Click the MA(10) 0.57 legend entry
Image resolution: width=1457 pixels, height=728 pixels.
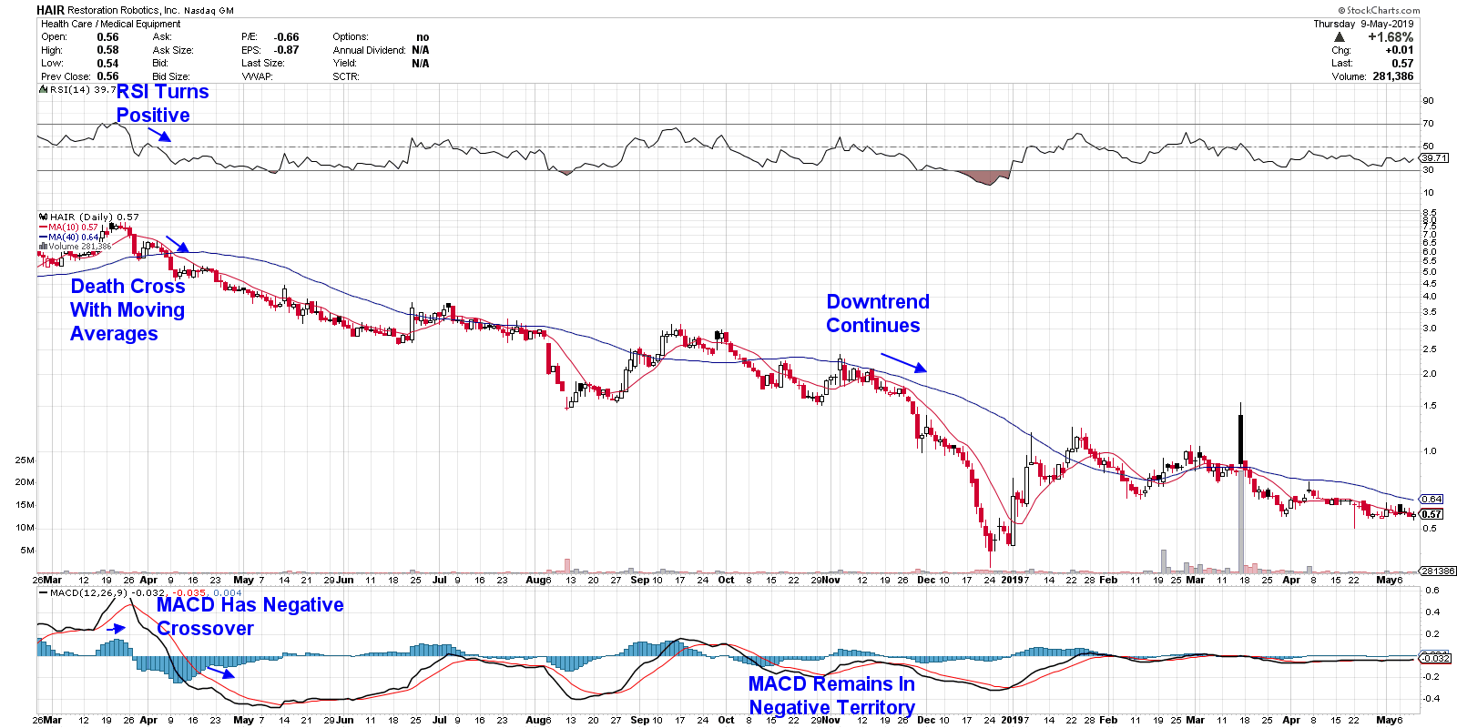(x=73, y=227)
